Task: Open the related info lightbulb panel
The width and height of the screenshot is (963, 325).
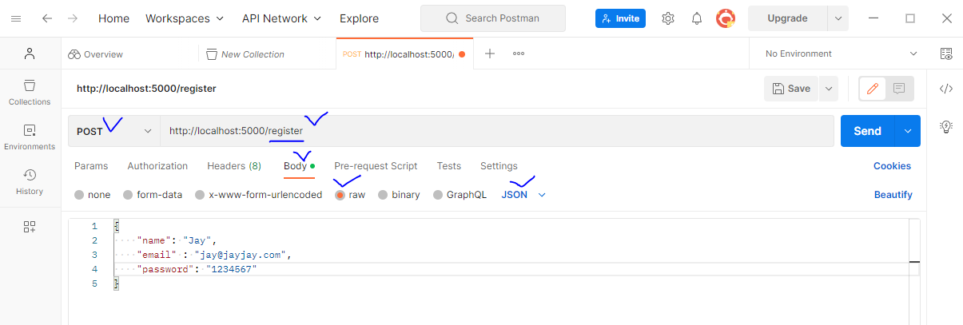Action: pyautogui.click(x=946, y=126)
